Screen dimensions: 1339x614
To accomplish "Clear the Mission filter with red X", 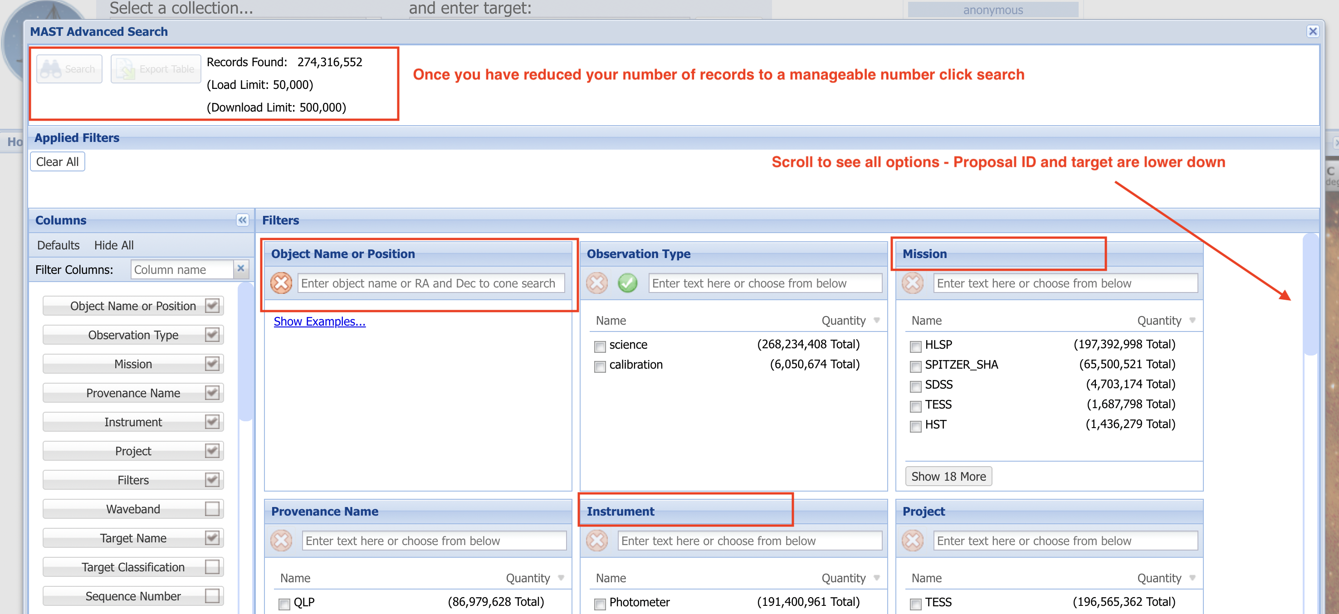I will tap(912, 283).
